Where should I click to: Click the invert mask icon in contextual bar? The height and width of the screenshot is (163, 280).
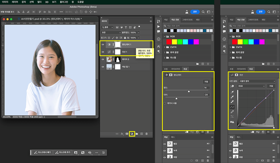point(83,153)
